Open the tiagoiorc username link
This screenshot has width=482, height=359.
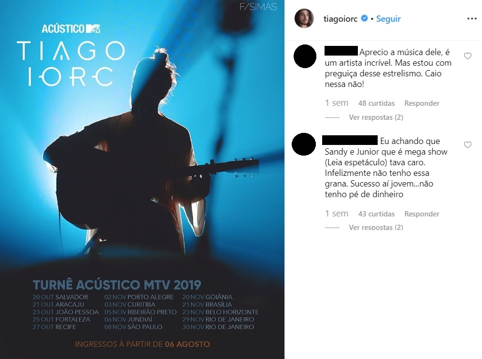click(x=340, y=19)
